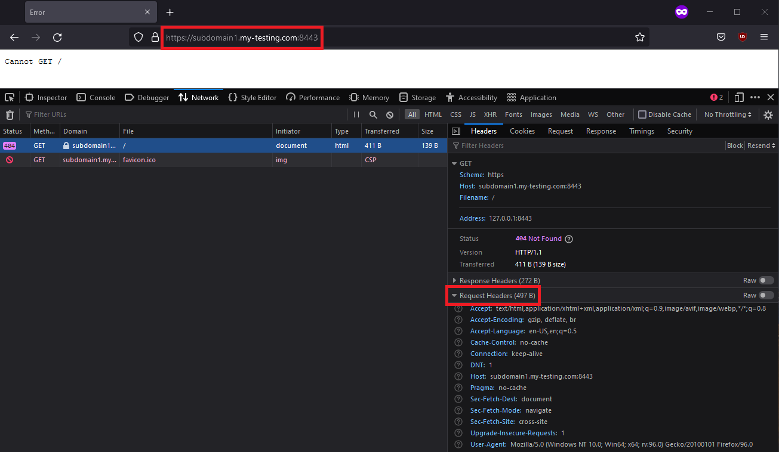The height and width of the screenshot is (452, 779).
Task: Clear the network log with trash icon
Action: (x=10, y=114)
